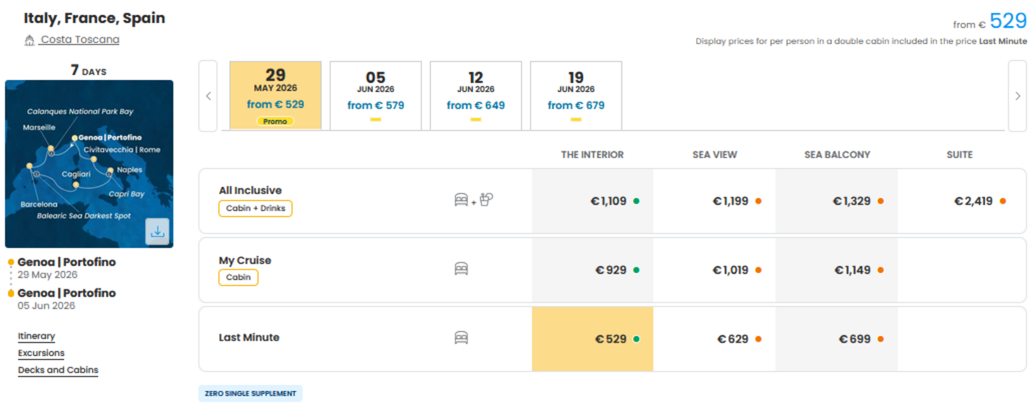
Task: Choose All Inclusive Sea Balcony at €1,329
Action: (837, 201)
